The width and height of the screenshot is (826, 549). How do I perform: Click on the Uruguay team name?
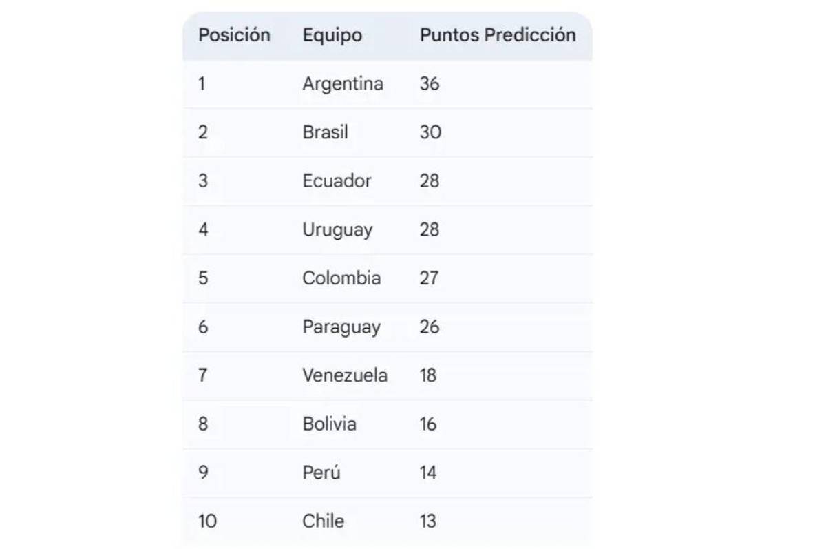[337, 229]
